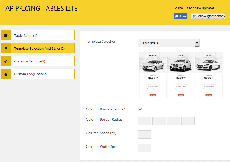Click the coffee cup icon beside Table Name
Screen dimensions: 230x162
click(x=6, y=35)
